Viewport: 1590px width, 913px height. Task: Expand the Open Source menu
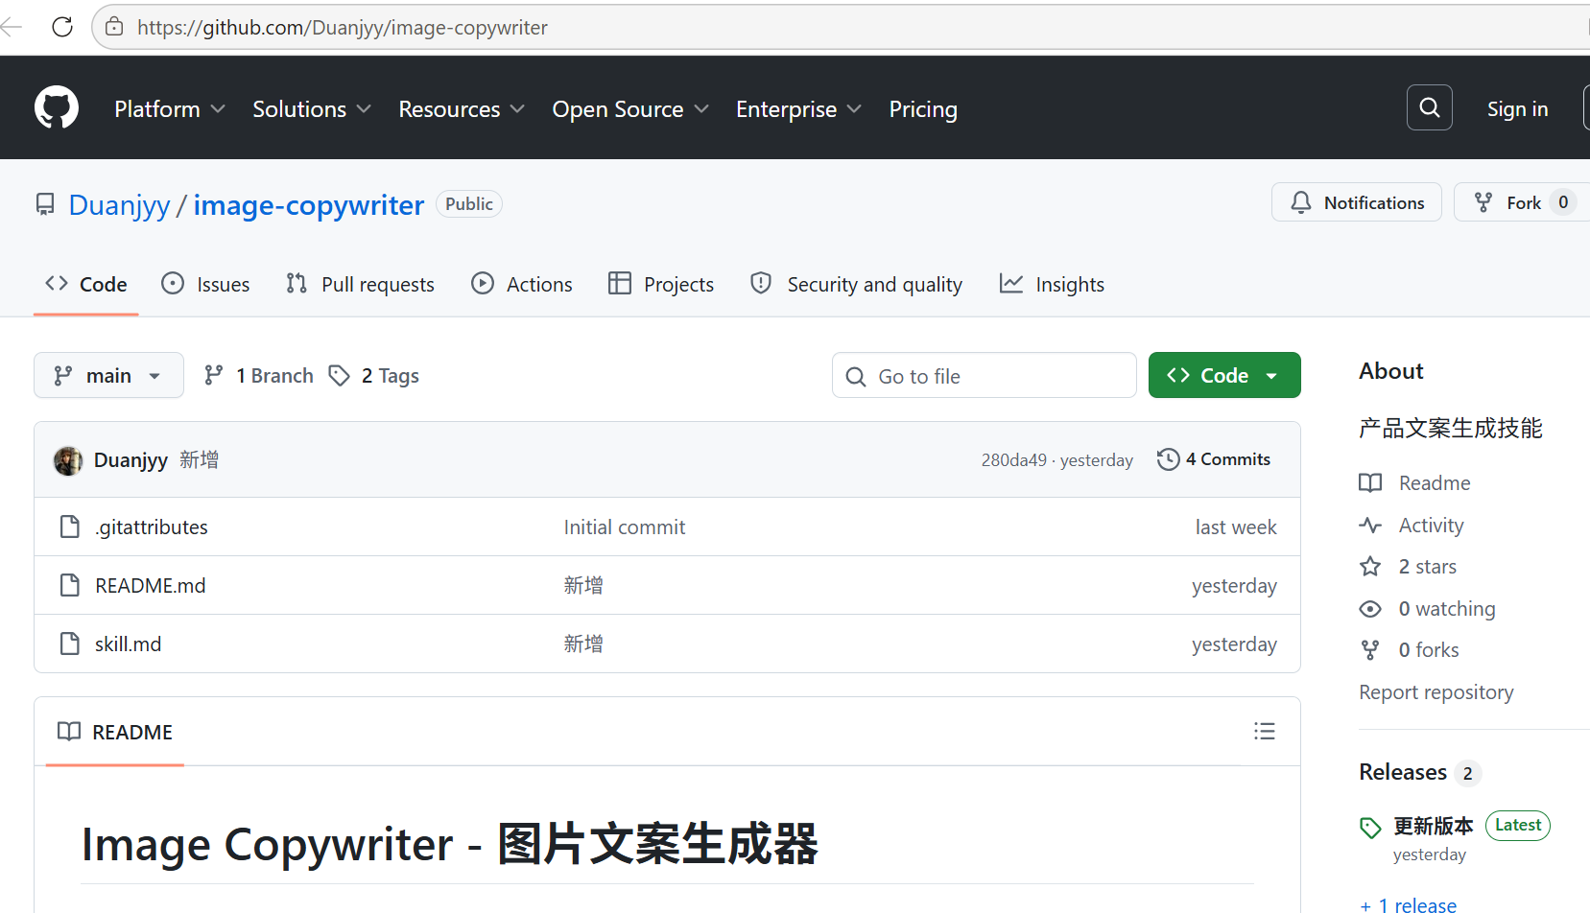coord(630,109)
